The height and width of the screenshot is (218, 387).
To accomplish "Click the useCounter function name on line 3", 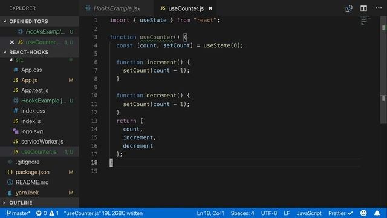I will click(157, 37).
